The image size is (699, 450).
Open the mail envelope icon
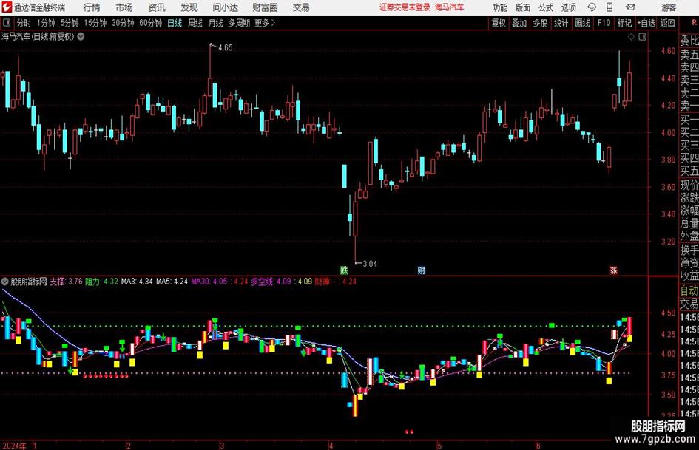click(x=630, y=7)
